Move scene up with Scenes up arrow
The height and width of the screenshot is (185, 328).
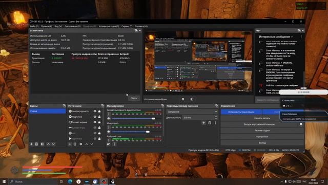point(48,144)
